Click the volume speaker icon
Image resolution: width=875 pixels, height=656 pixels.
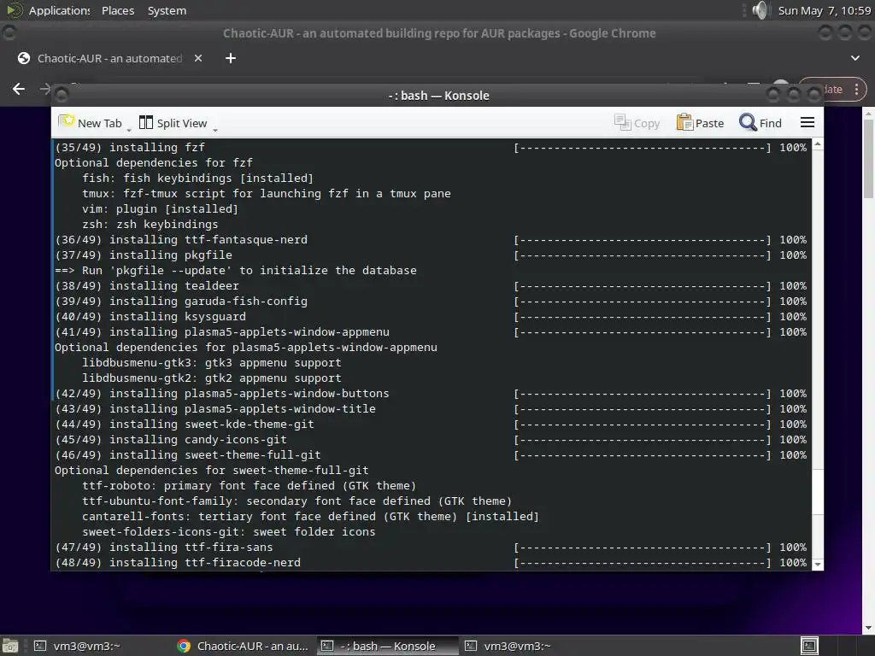pos(760,10)
